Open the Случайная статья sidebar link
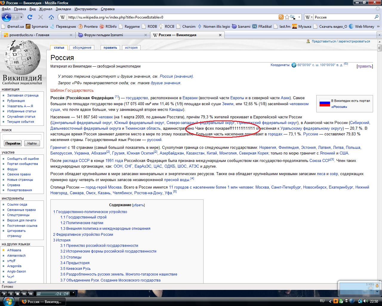 (x=21, y=117)
